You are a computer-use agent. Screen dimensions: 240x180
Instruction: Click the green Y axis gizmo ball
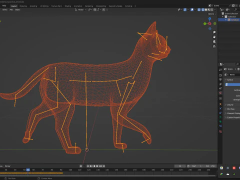(204, 23)
